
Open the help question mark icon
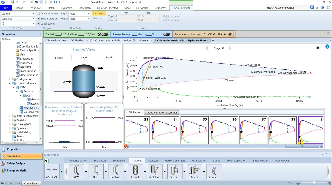click(x=323, y=8)
